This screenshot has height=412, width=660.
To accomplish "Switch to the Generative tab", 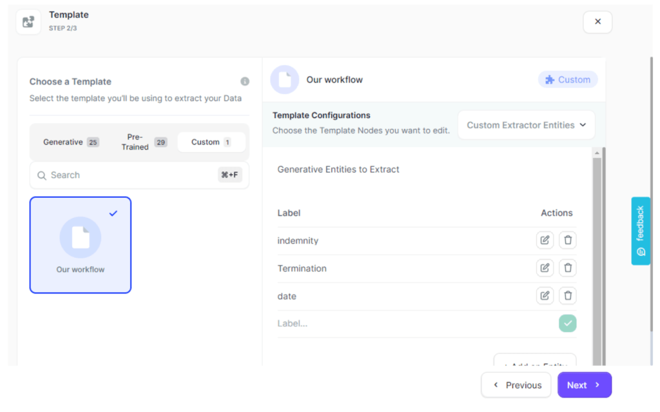I will pyautogui.click(x=70, y=142).
